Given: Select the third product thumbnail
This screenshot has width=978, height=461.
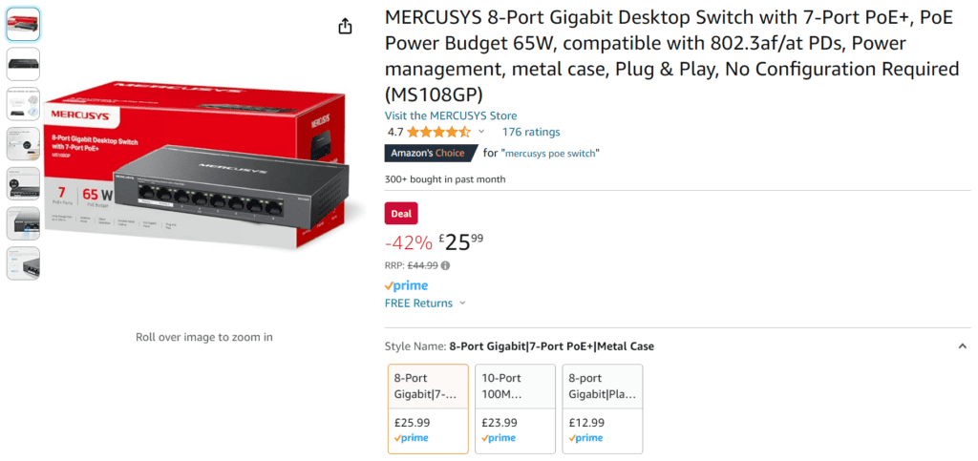Looking at the screenshot, I should tap(23, 104).
